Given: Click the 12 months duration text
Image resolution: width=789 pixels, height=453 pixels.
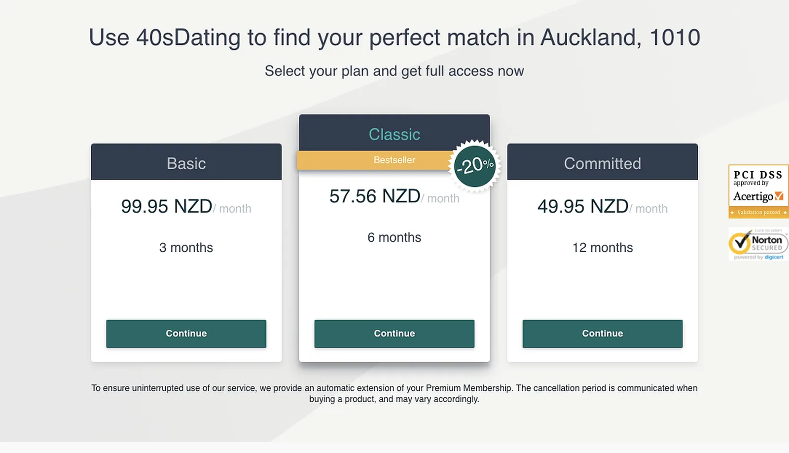Looking at the screenshot, I should 603,248.
